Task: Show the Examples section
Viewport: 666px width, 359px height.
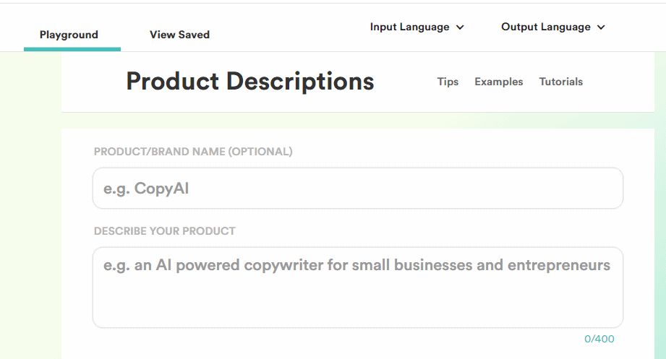Action: [499, 82]
